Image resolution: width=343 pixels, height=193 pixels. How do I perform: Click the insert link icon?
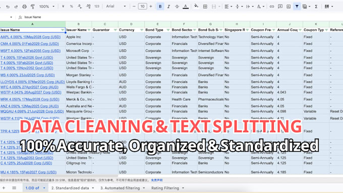click(x=272, y=7)
